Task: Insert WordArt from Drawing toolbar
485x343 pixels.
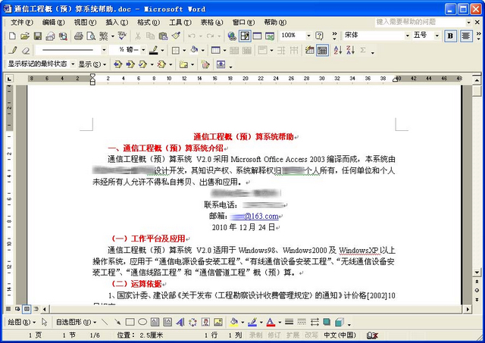Action: (x=180, y=323)
